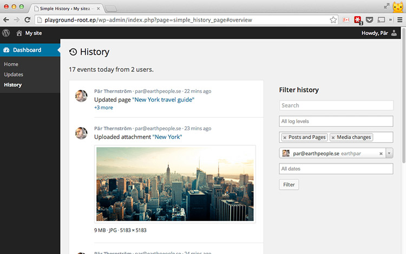This screenshot has height=254, width=406.
Task: Click the Pocket extension icon
Action: pyautogui.click(x=370, y=19)
